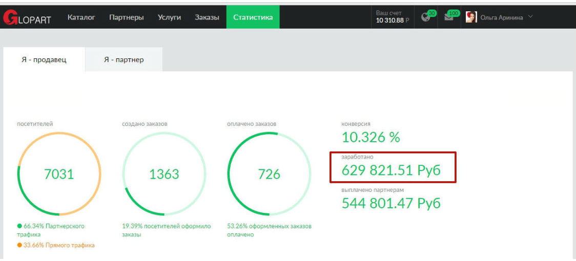Click the 629 821.51 Руб earned value
This screenshot has width=576, height=261.
click(x=391, y=170)
